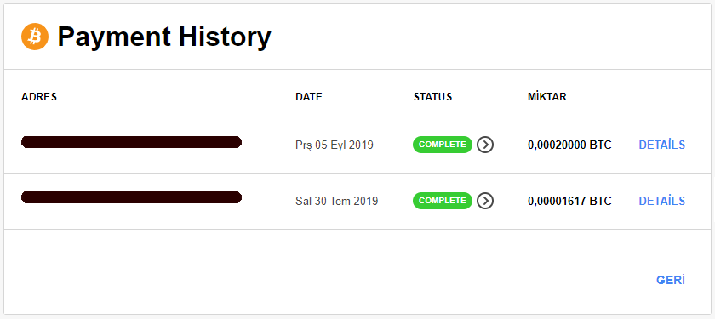This screenshot has height=319, width=715.
Task: Select the STATUS column header
Action: coord(432,97)
